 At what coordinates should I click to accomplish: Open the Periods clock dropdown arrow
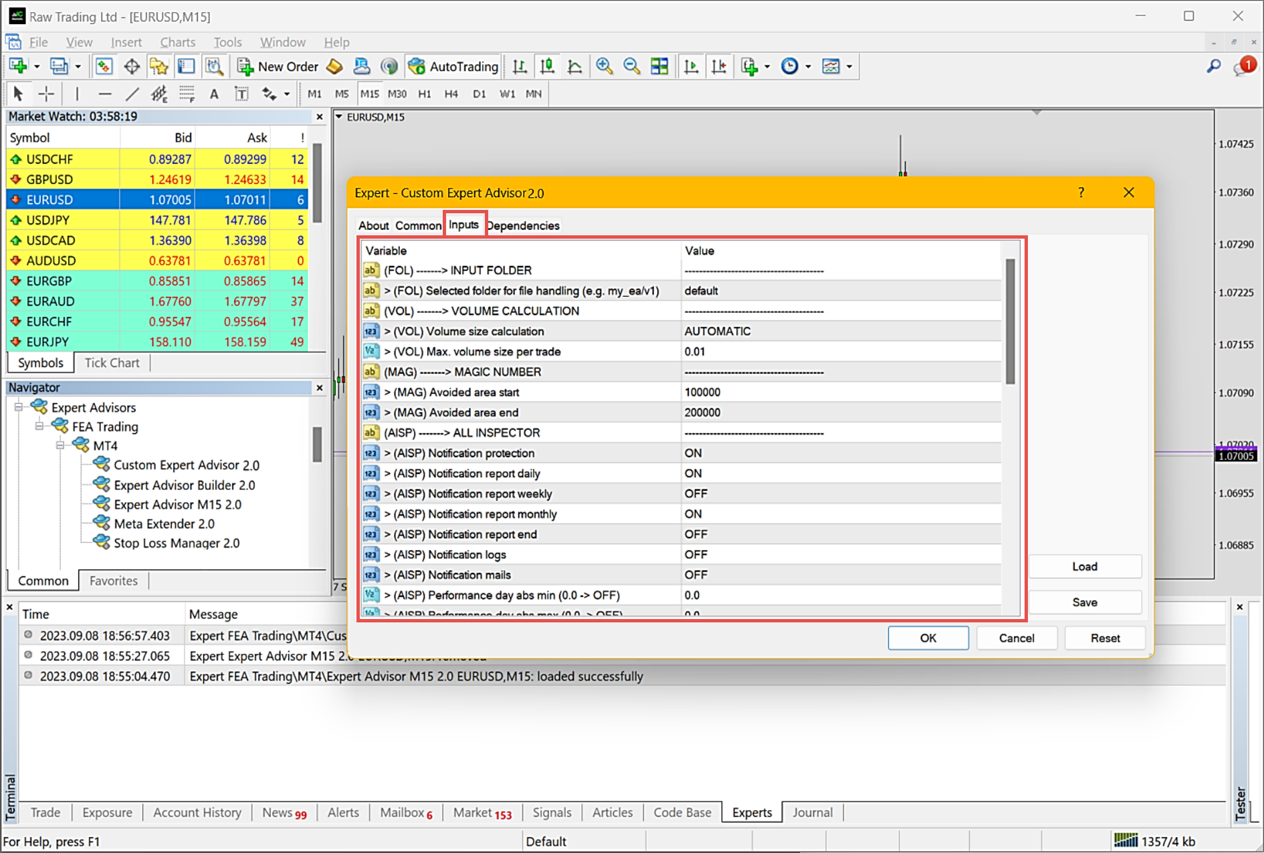[808, 67]
